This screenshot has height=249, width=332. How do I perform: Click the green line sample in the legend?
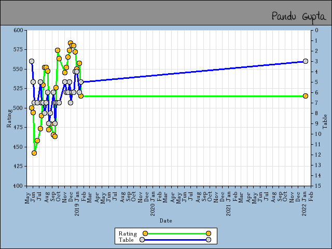[177, 233]
